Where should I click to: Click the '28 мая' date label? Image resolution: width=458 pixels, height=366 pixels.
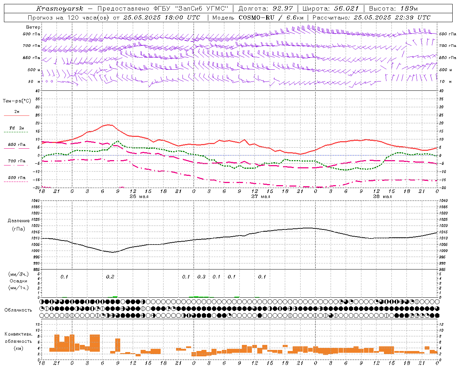pos(382,197)
